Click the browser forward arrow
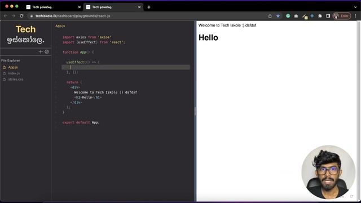The height and width of the screenshot is (203, 361). tap(14, 16)
